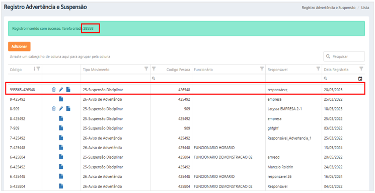Select code cell 7-425448
Screen dimensions: 375x193
(x=18, y=148)
